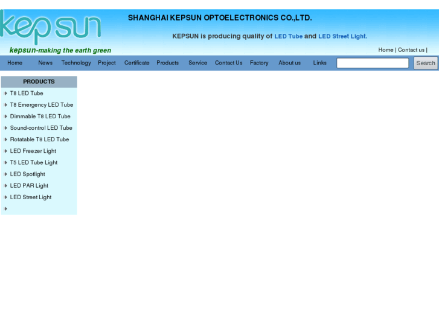Follow the LED Tube link in header

pos(289,36)
